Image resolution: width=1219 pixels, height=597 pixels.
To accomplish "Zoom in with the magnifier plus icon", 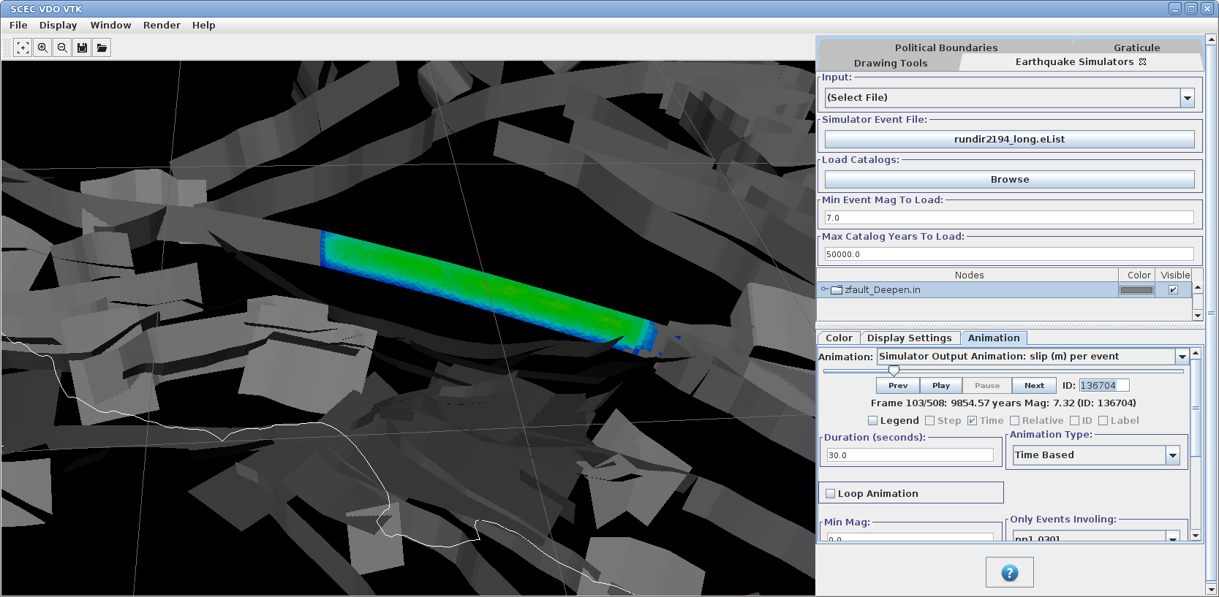I will (x=42, y=48).
